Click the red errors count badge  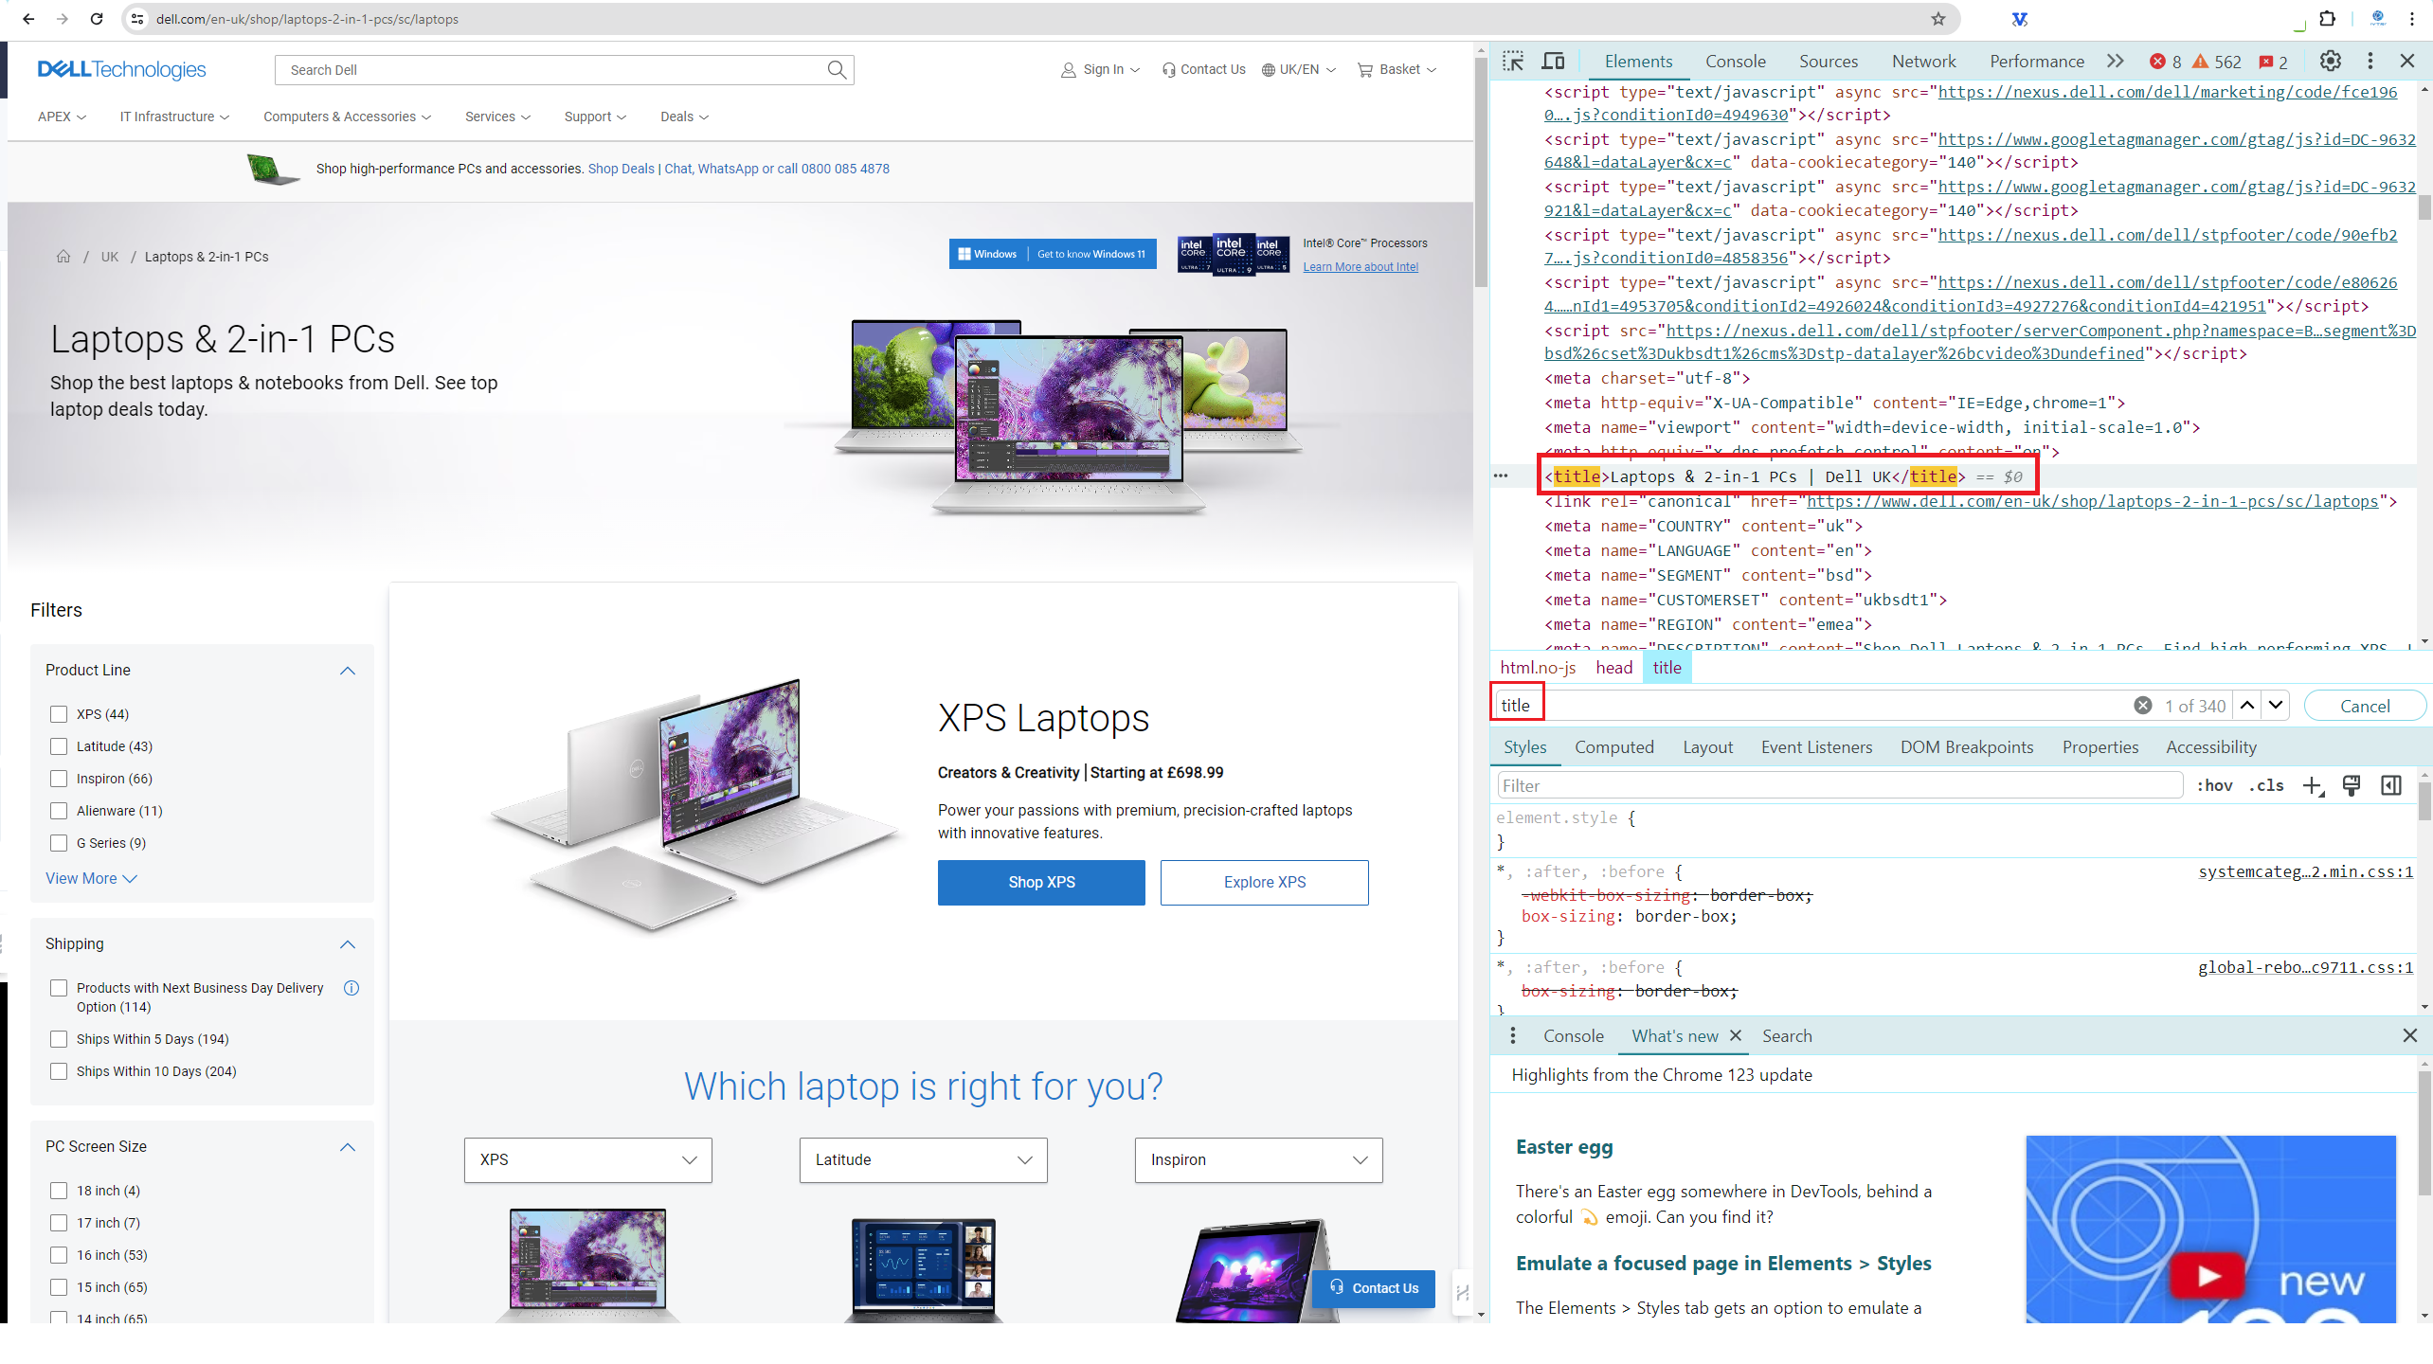[x=2165, y=62]
